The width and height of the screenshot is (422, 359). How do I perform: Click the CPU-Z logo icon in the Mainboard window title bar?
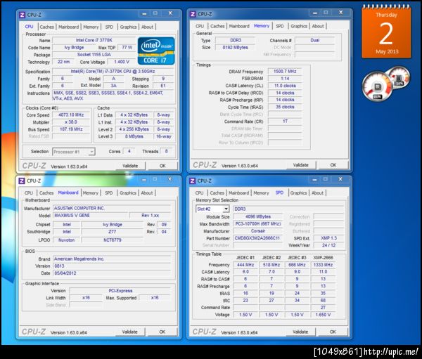(x=22, y=181)
